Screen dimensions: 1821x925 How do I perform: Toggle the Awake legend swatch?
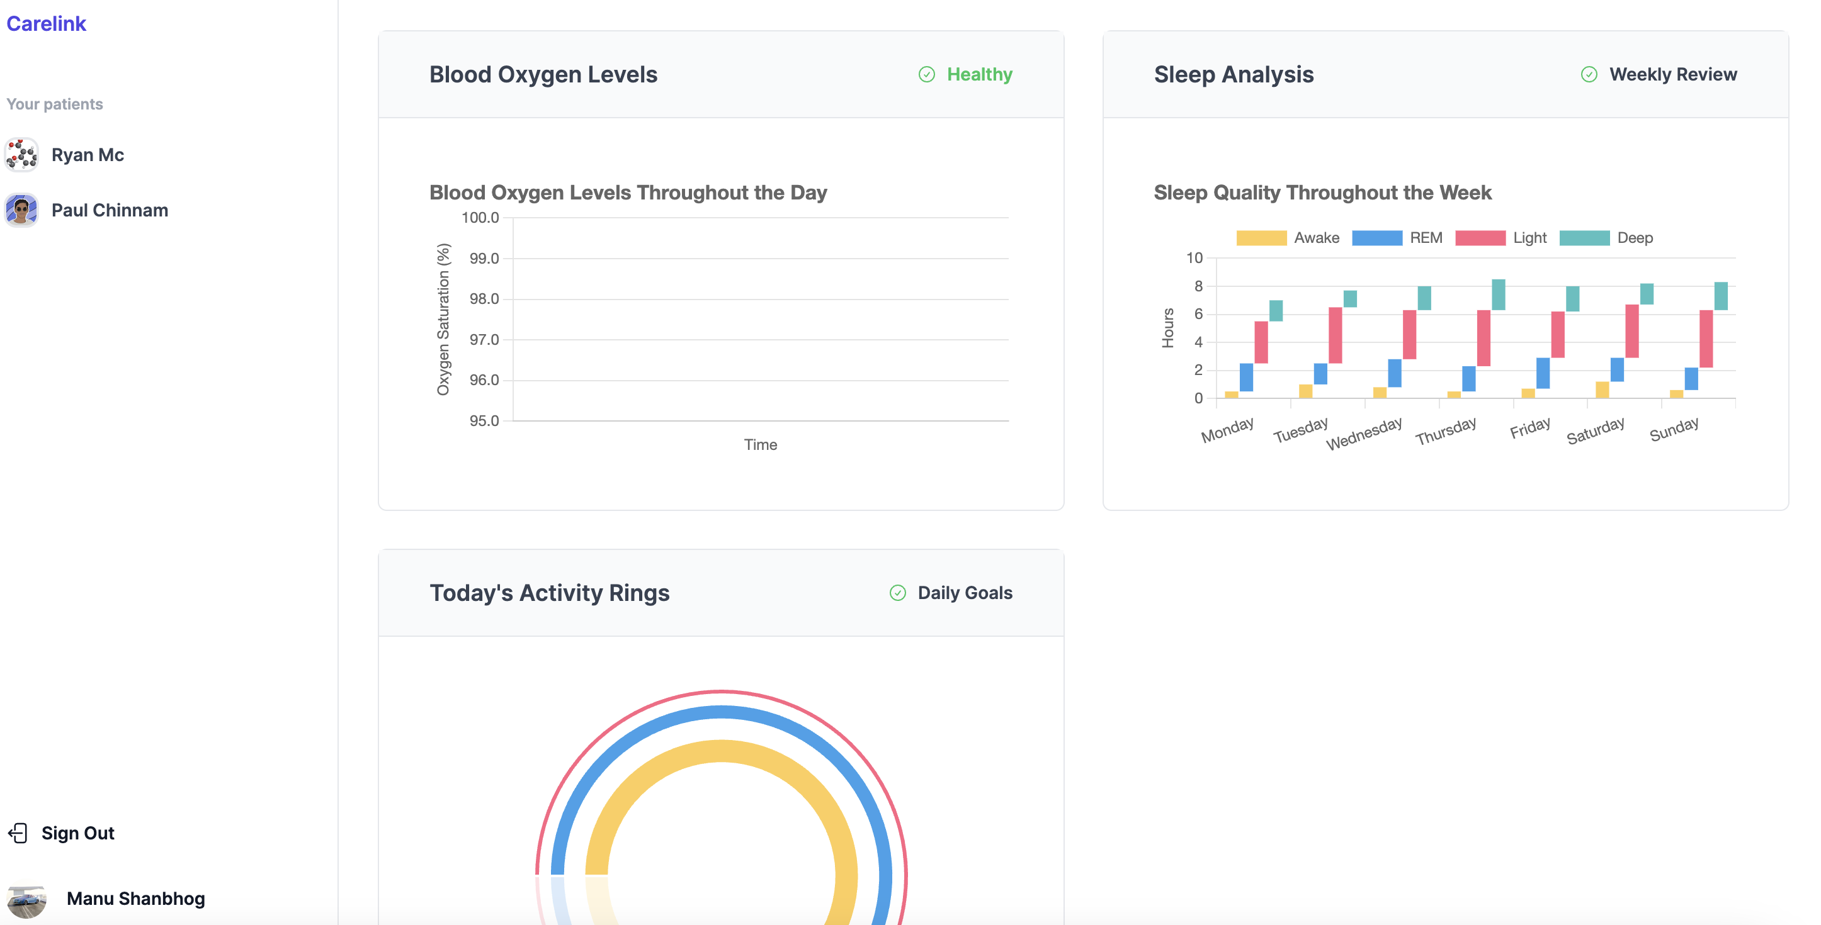click(x=1261, y=238)
